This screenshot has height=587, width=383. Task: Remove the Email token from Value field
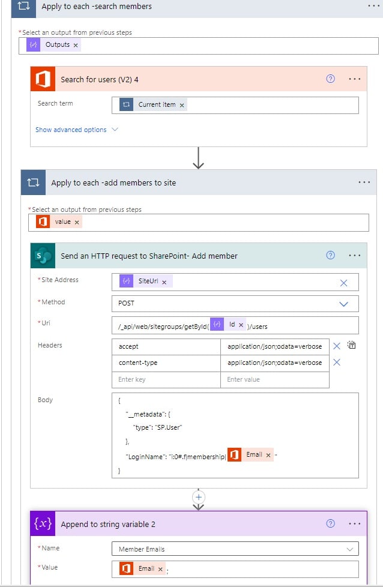click(160, 570)
